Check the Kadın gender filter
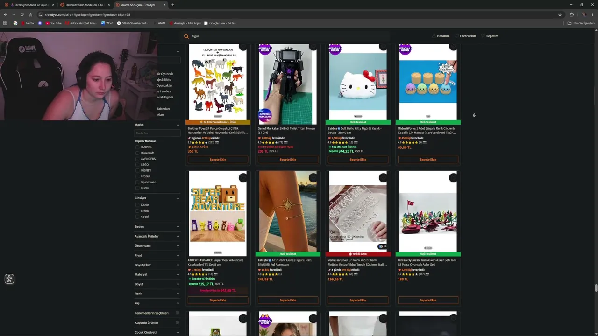Image resolution: width=598 pixels, height=336 pixels. coord(137,205)
